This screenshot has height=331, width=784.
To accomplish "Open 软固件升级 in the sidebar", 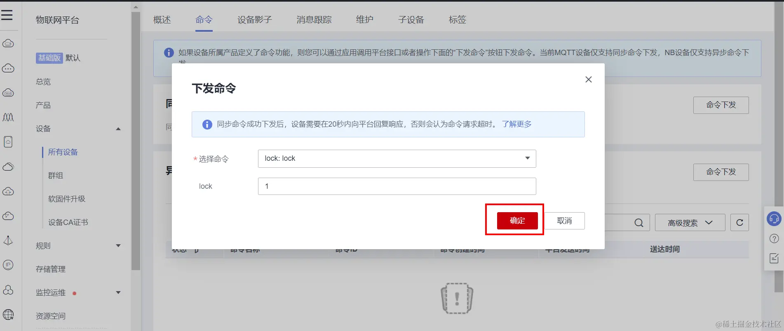I will coord(67,199).
